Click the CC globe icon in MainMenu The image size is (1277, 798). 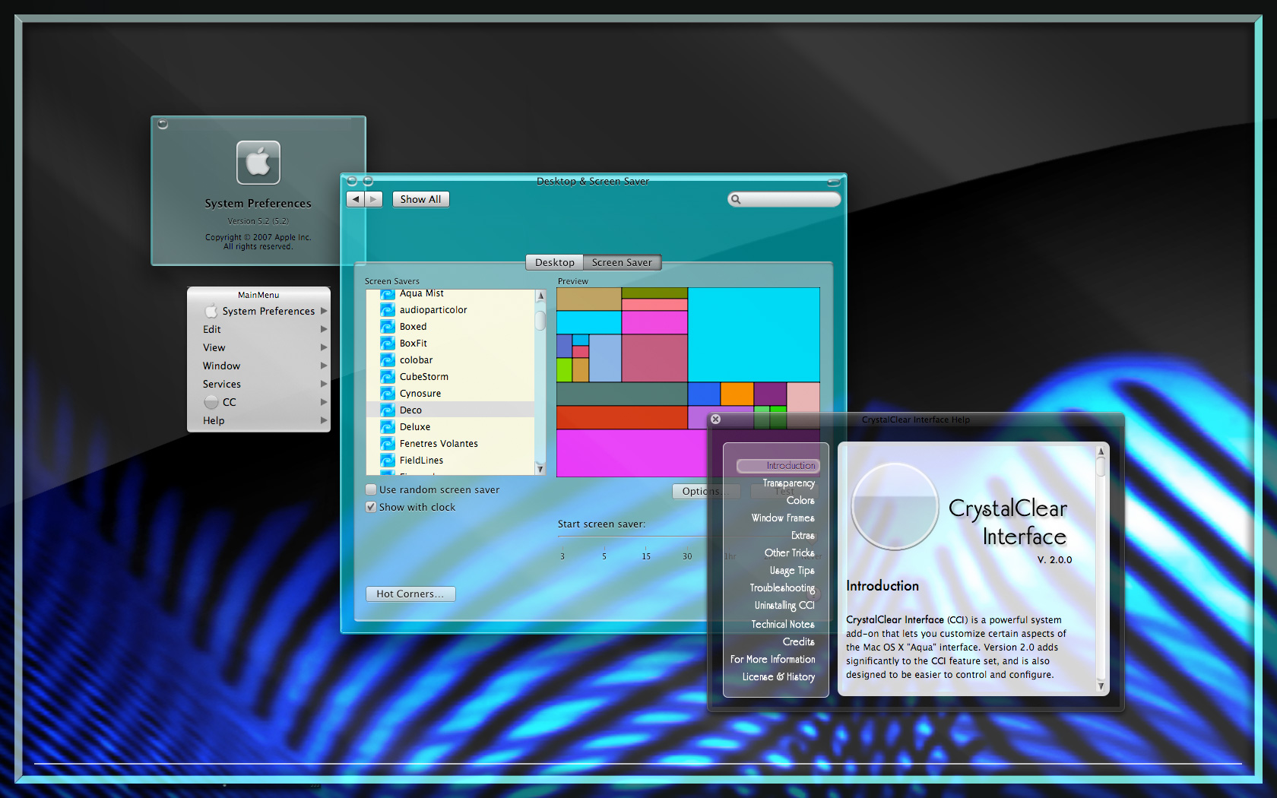coord(211,402)
